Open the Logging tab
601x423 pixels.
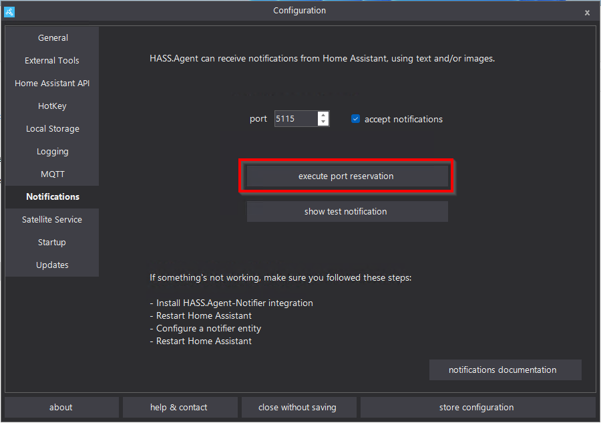[53, 152]
